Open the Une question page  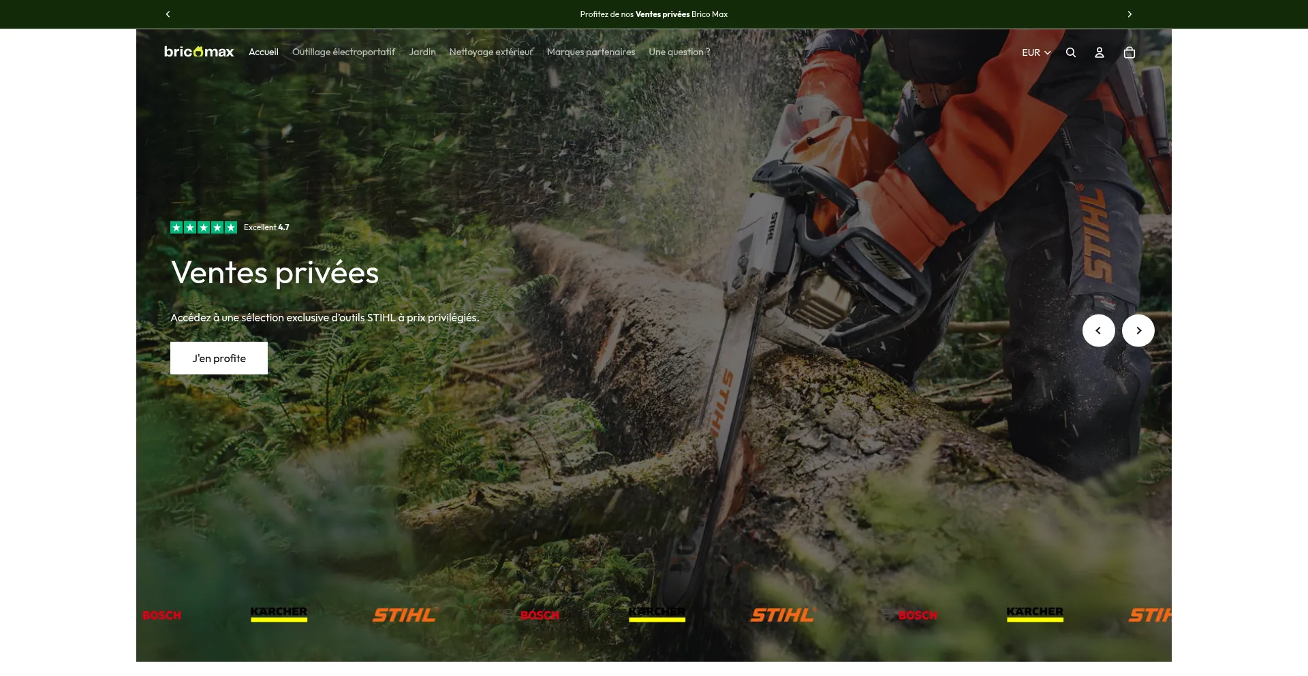coord(679,52)
